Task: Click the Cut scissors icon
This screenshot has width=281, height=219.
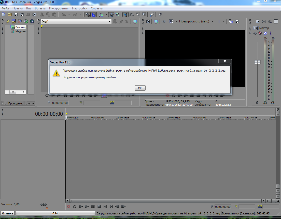Action: point(42,15)
